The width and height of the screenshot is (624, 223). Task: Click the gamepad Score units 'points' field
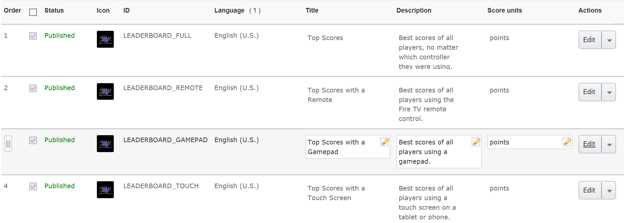(524, 142)
